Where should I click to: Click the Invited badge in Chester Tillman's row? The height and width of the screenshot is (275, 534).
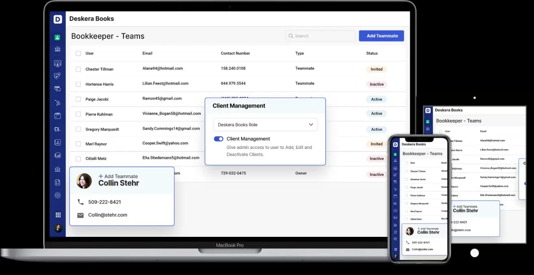(x=377, y=69)
